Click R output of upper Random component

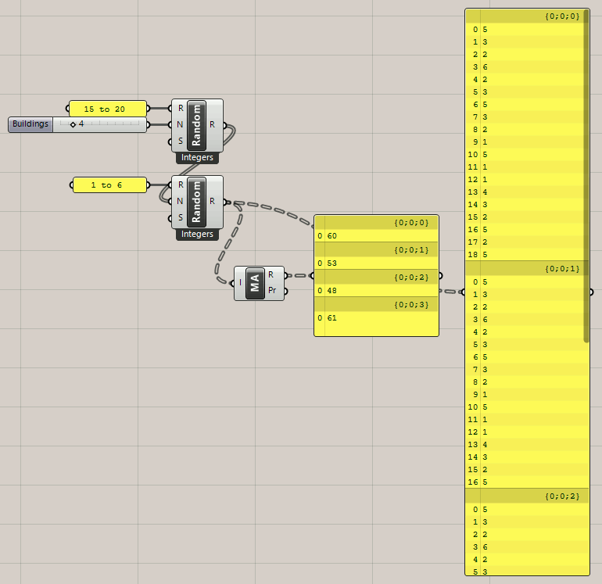tap(213, 125)
